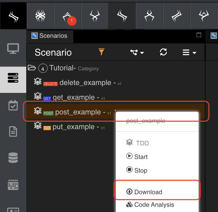Choose Download from the context menu
The image size is (218, 212).
point(144,192)
